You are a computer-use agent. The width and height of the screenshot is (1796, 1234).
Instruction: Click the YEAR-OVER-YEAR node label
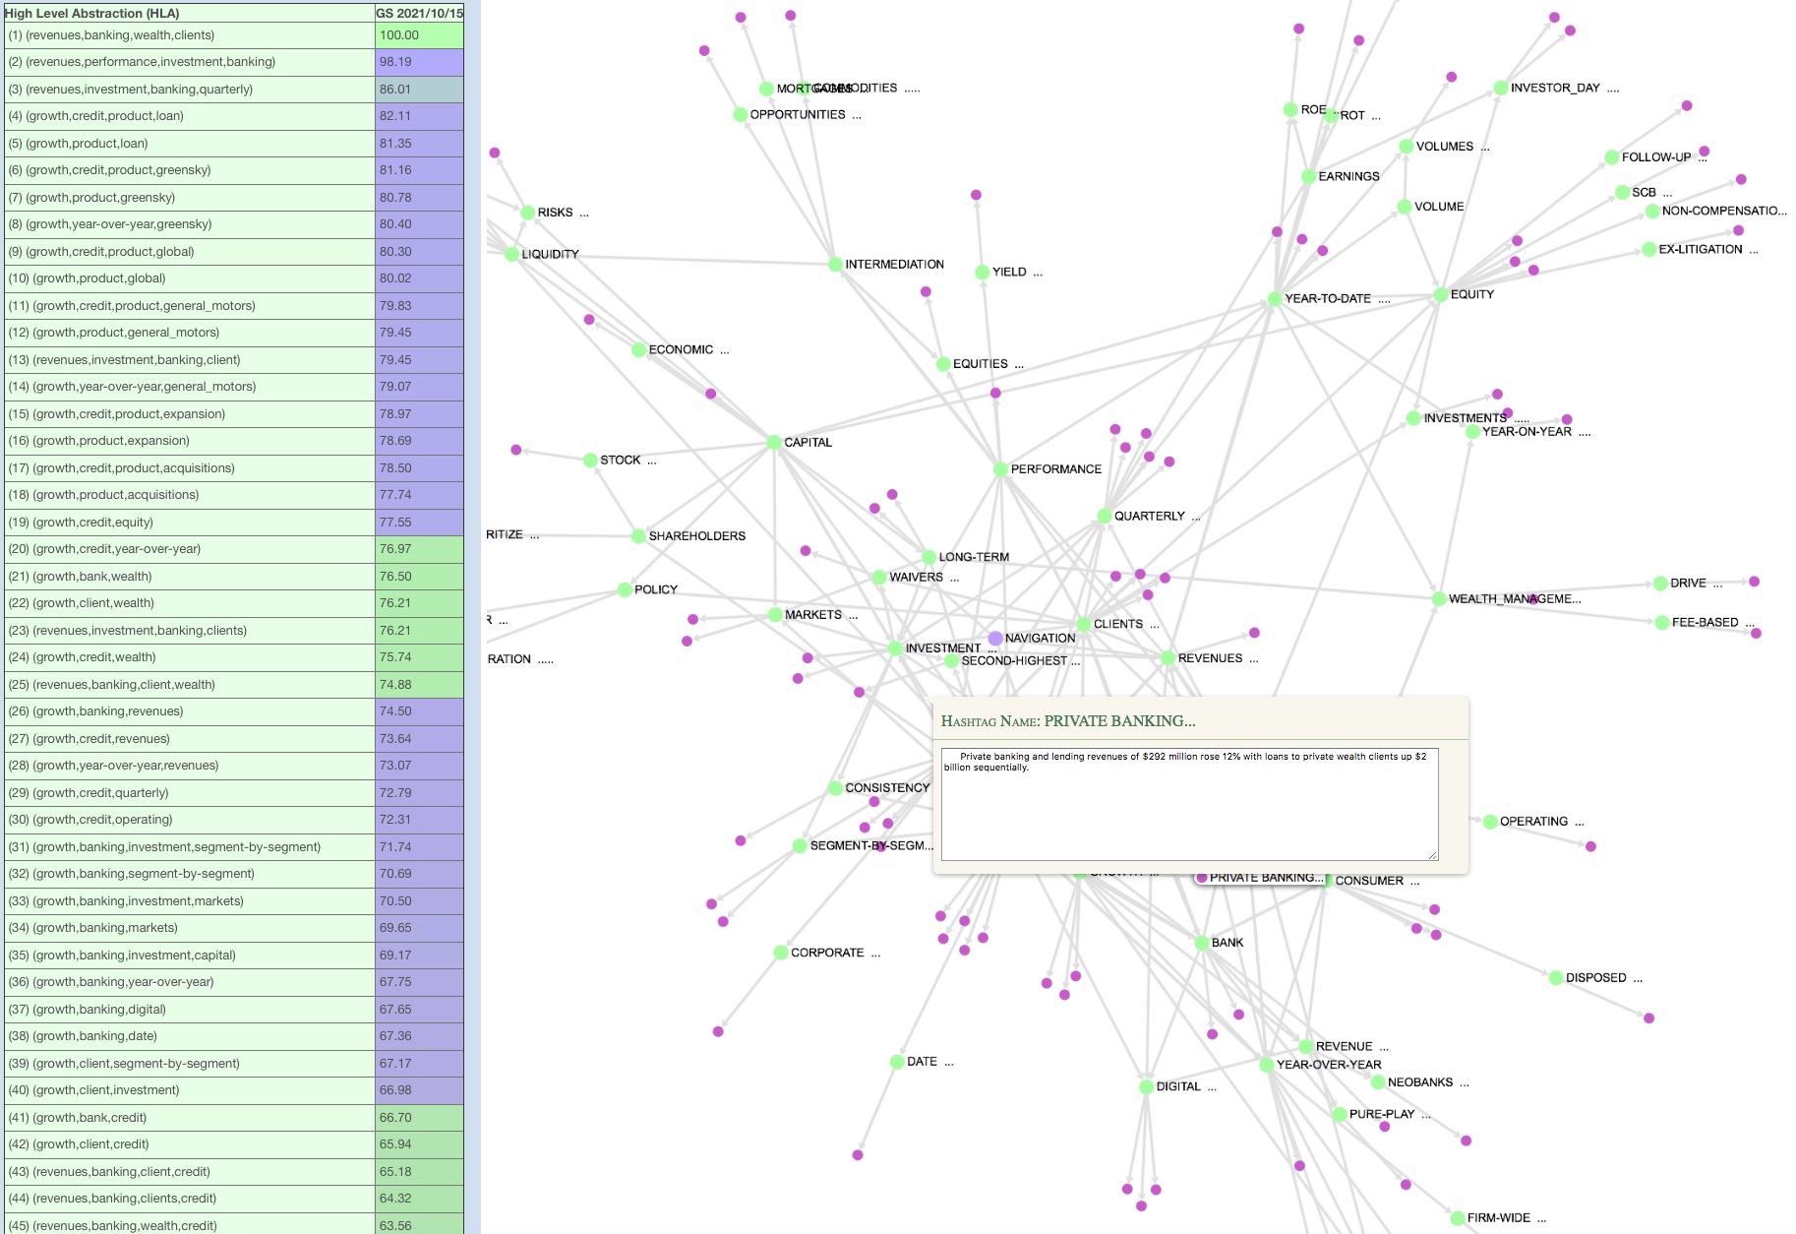click(1329, 1065)
